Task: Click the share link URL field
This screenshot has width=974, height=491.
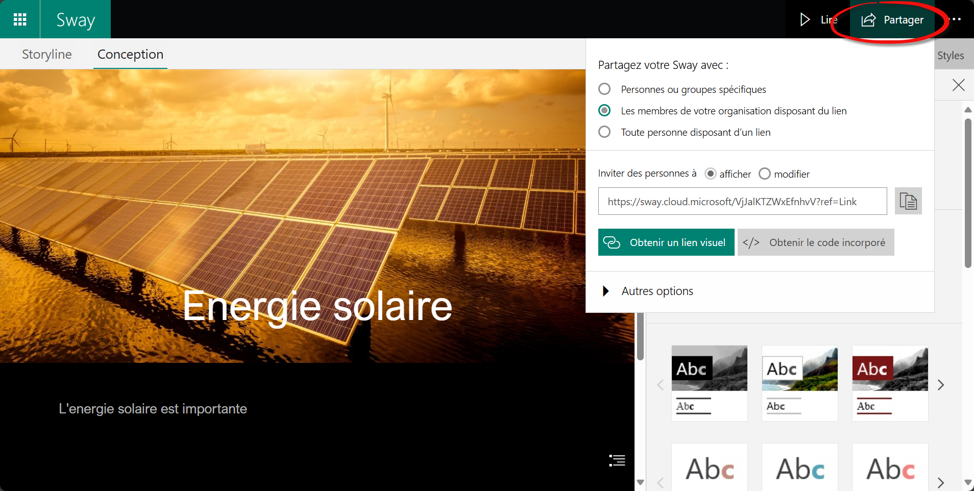Action: pyautogui.click(x=742, y=202)
